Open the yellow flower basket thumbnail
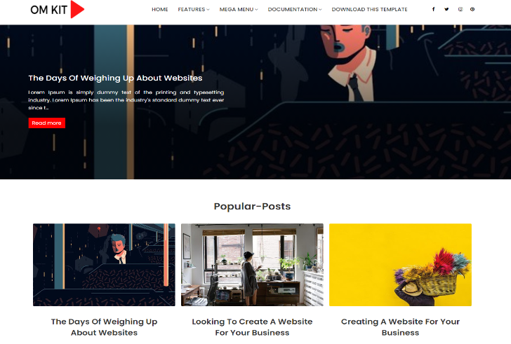511x344 pixels. coord(400,265)
